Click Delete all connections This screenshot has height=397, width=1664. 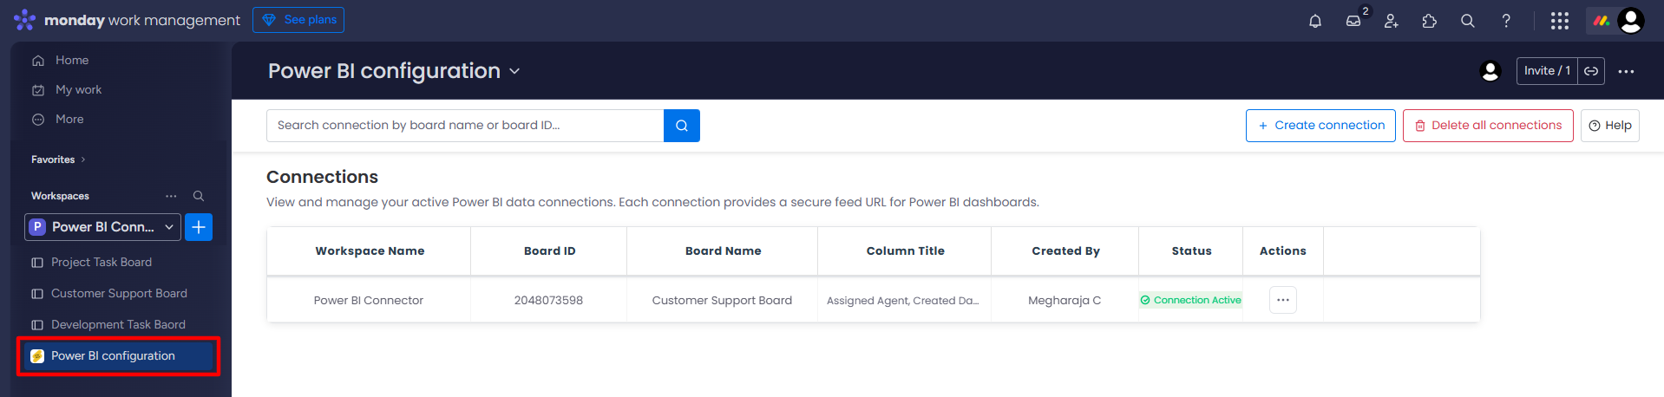click(1488, 126)
